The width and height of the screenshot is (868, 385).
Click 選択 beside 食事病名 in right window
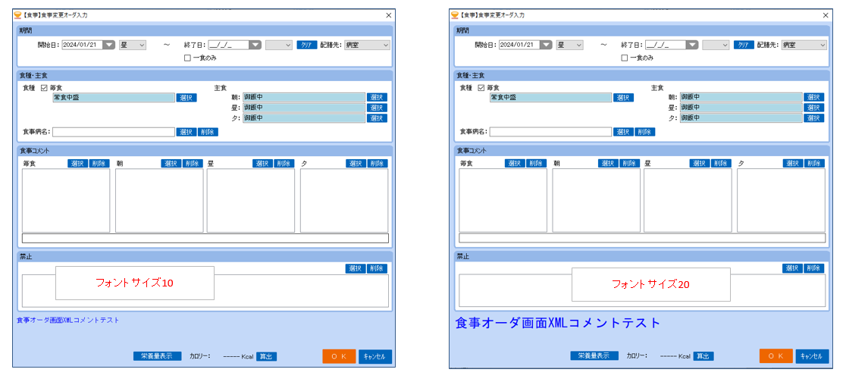tap(624, 132)
